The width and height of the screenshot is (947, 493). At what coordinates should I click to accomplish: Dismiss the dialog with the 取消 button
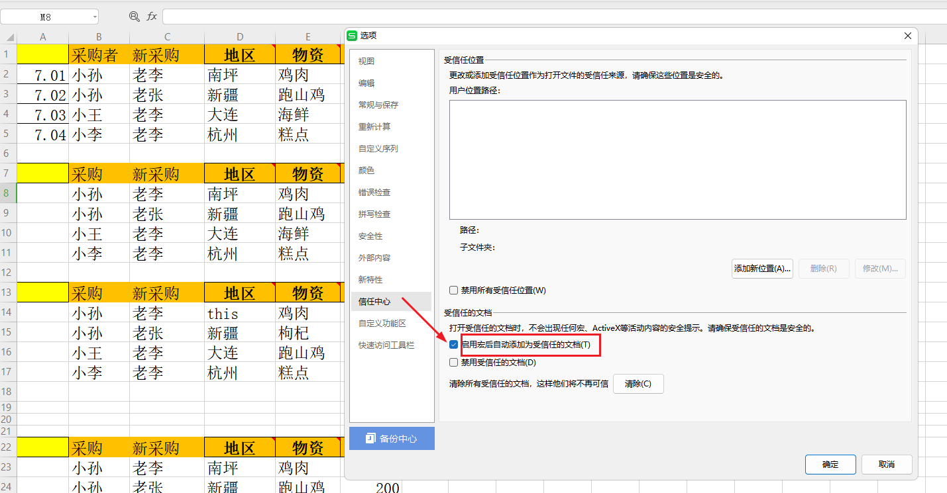tap(886, 464)
